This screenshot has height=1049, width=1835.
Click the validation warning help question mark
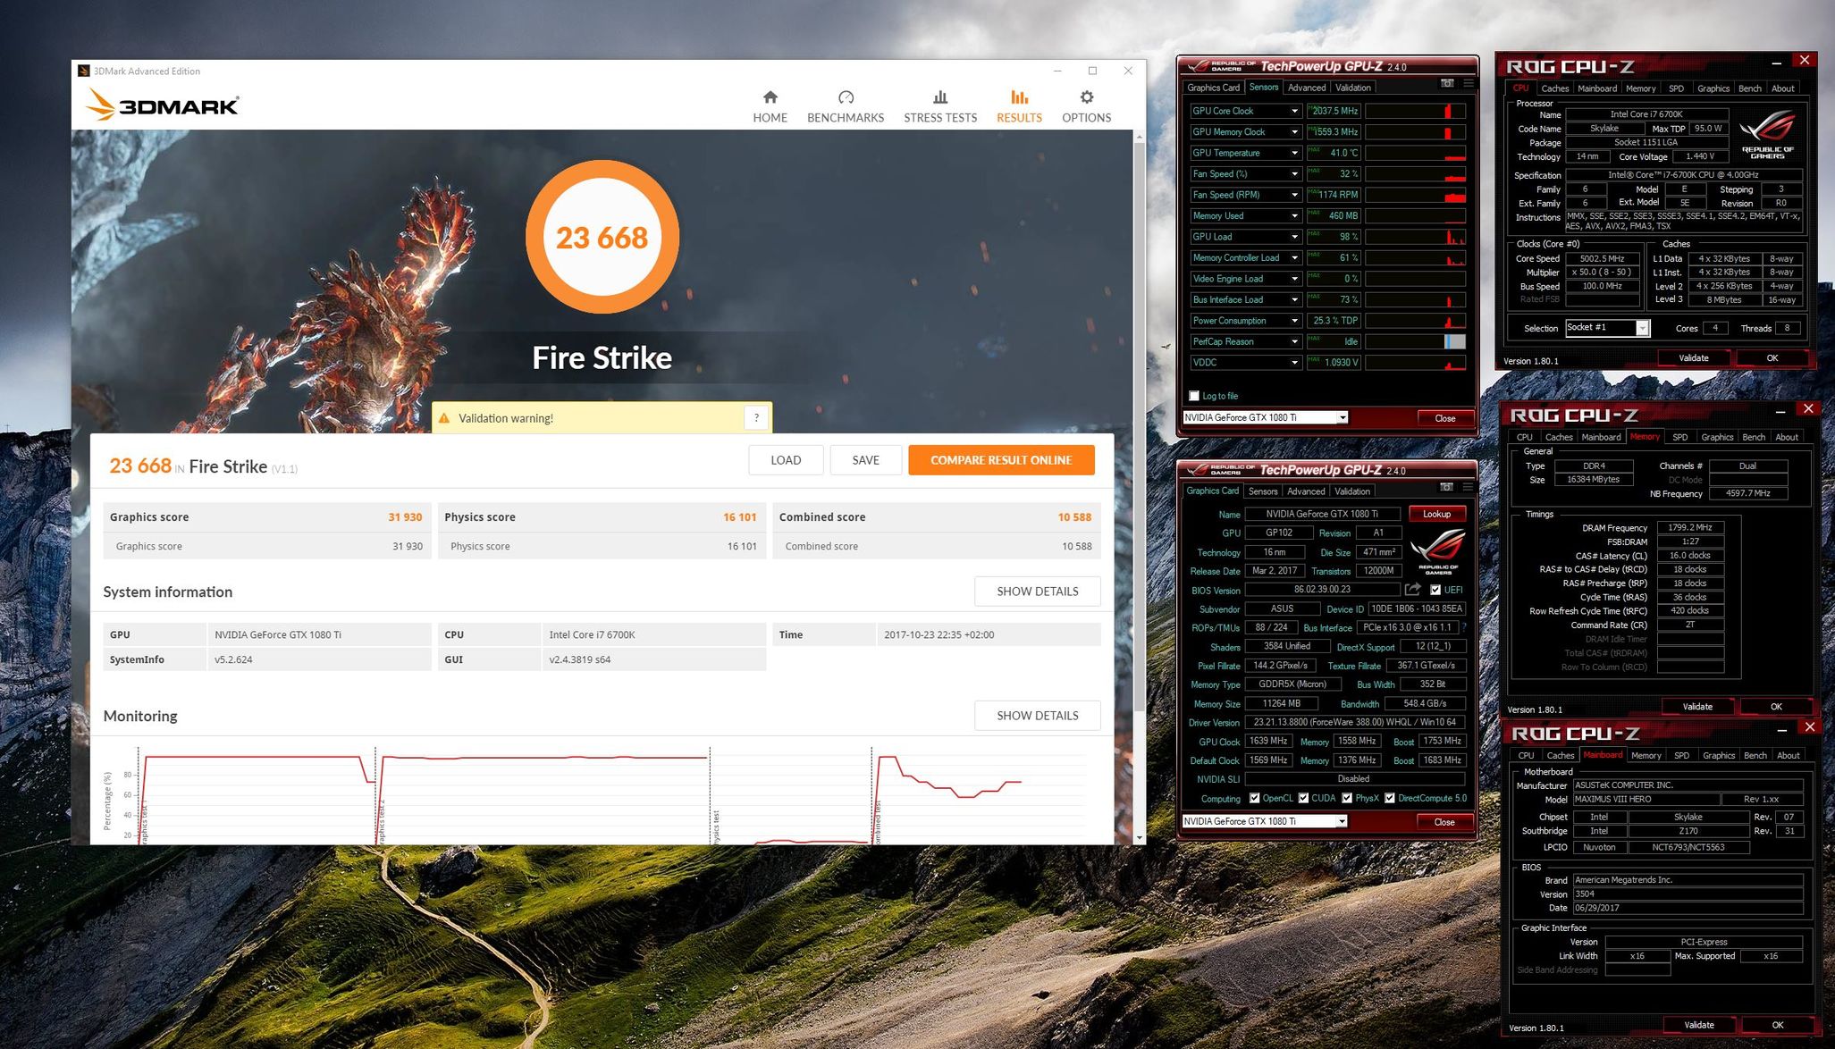click(756, 417)
